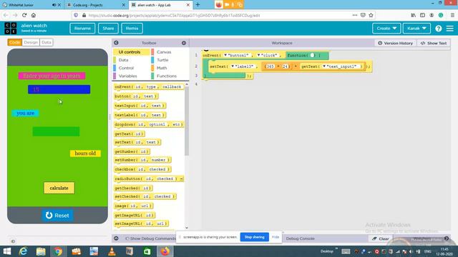
Task: Select Control toolbox category
Action: 132,68
